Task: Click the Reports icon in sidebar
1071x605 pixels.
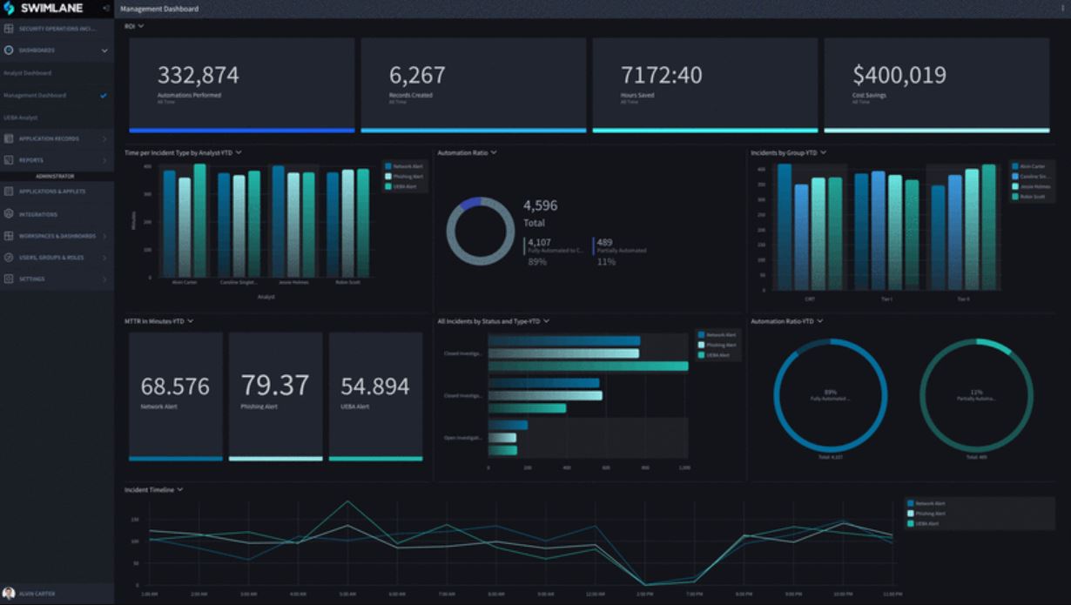Action: tap(9, 160)
